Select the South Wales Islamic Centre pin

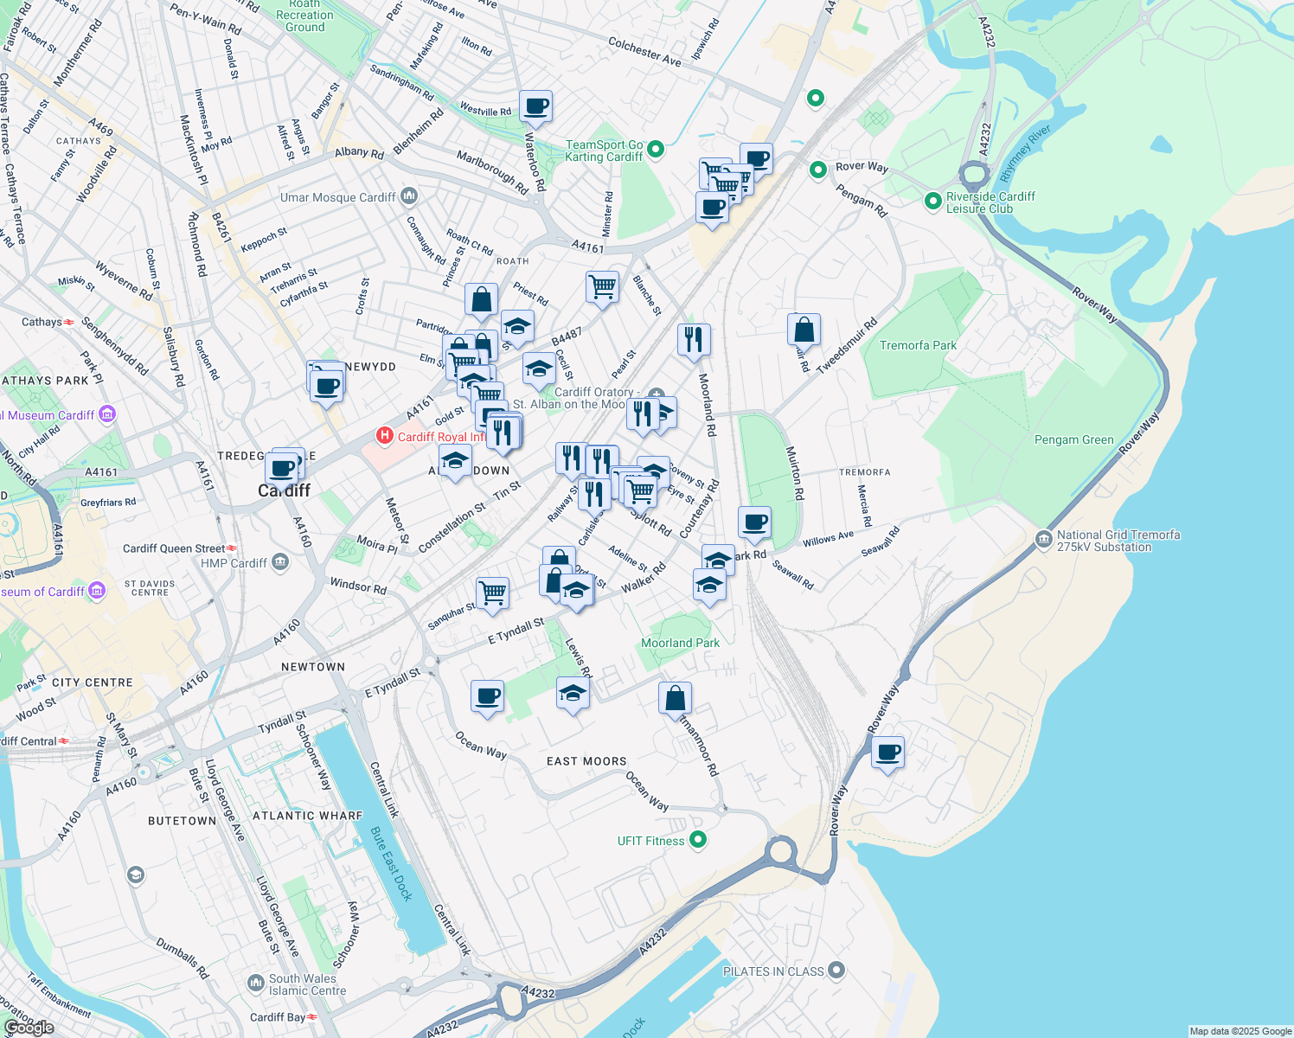click(255, 984)
